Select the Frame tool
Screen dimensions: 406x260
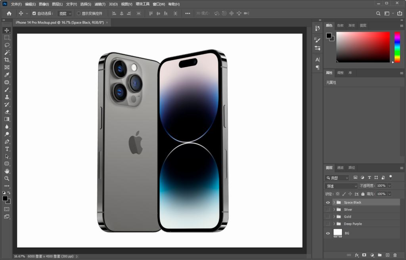pos(7,67)
